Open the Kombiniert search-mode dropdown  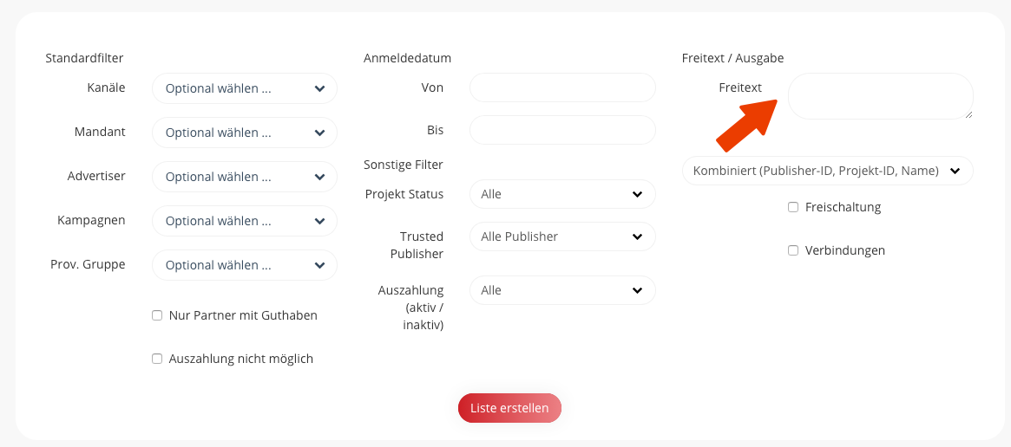pyautogui.click(x=827, y=171)
